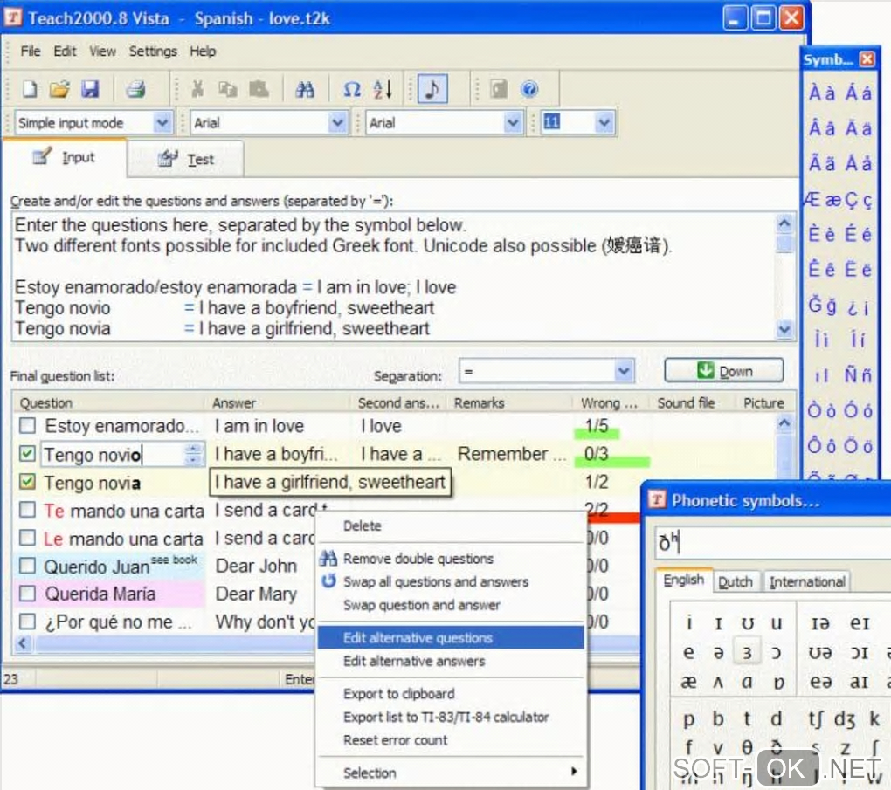Check the Le mando una carta checkbox
Viewport: 891px width, 790px height.
tap(27, 537)
